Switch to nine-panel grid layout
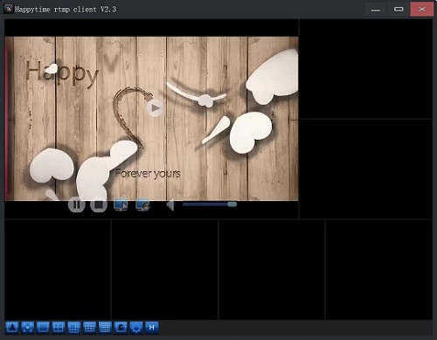 (x=89, y=328)
